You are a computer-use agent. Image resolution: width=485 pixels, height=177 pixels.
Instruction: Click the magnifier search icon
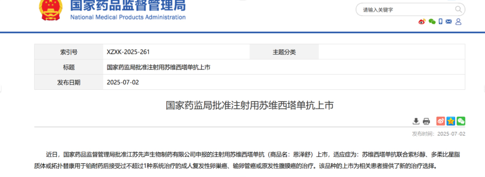(458, 9)
